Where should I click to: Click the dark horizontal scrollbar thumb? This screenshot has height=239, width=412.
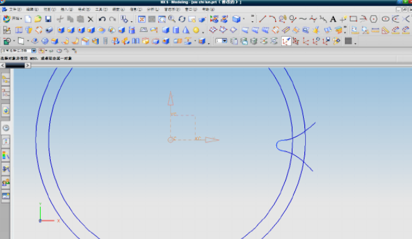tap(15, 66)
